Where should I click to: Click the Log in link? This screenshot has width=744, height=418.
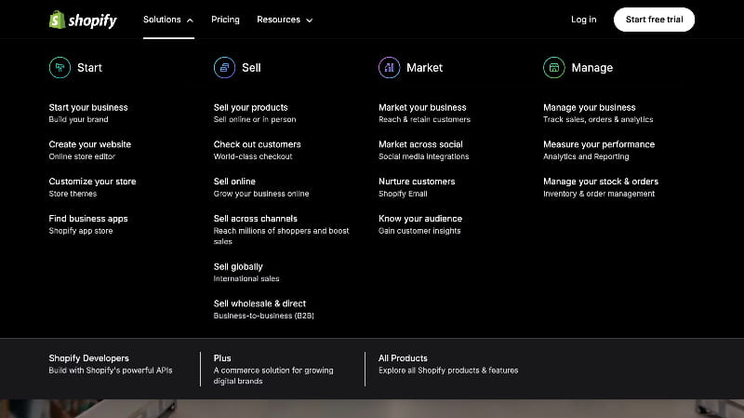[584, 20]
